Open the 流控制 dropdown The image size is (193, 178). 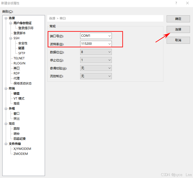pos(96,76)
